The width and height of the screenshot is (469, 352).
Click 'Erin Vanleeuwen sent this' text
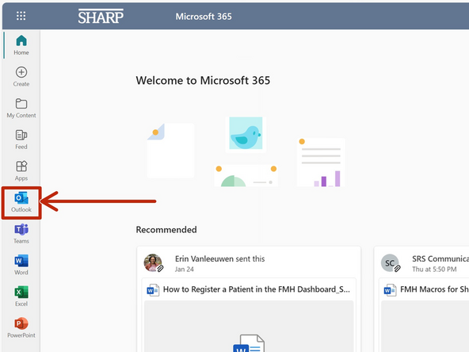[220, 258]
